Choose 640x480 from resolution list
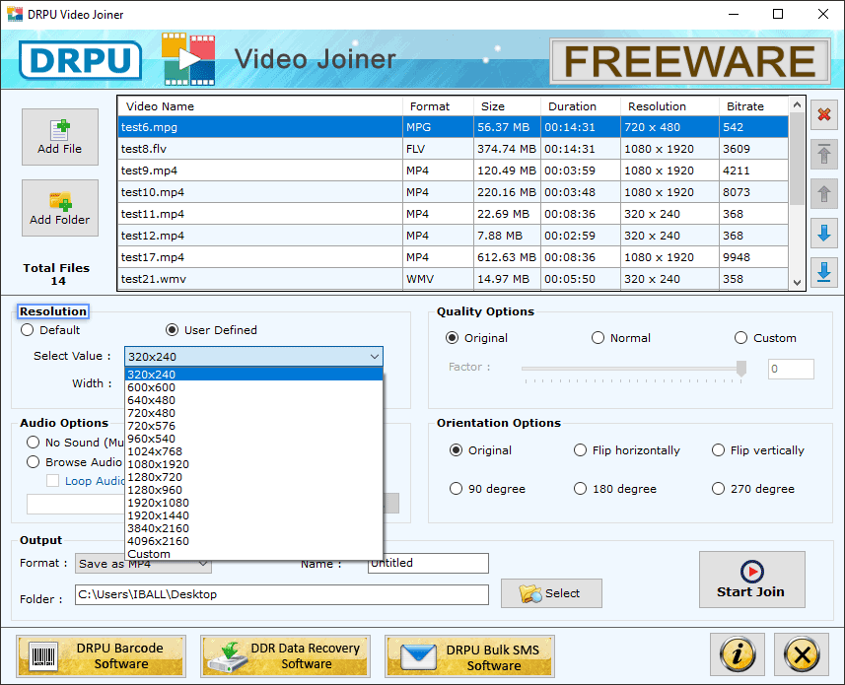 (253, 400)
